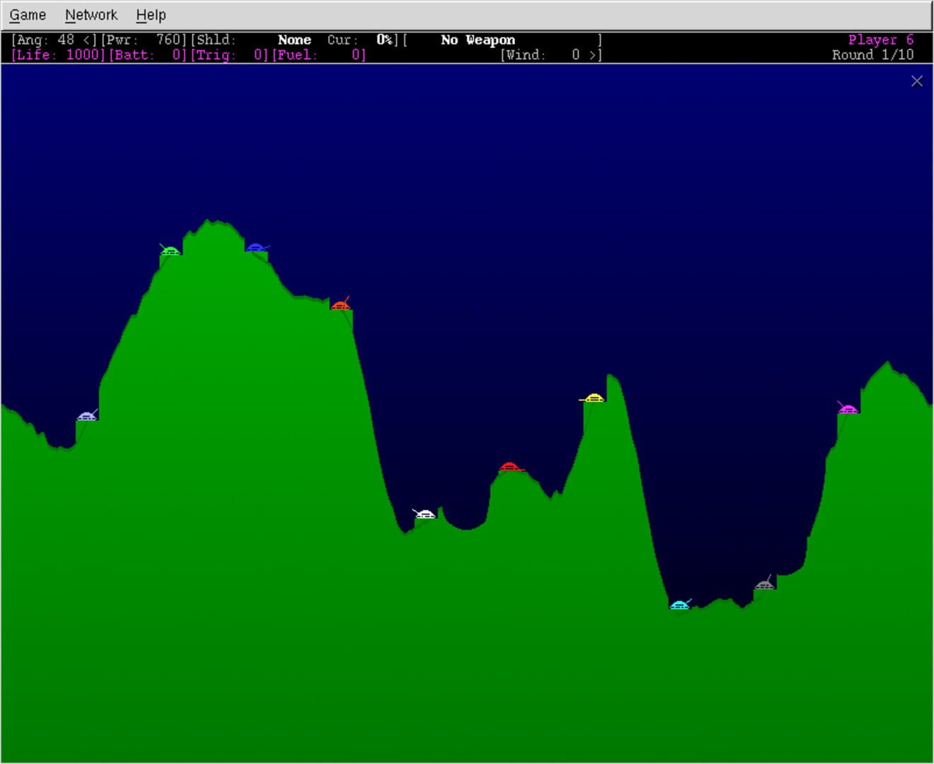Click the green tank on the hilltop

click(171, 251)
